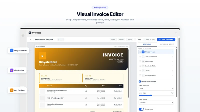Open the three-dot more options menu
200x112 pixels.
pyautogui.click(x=176, y=33)
